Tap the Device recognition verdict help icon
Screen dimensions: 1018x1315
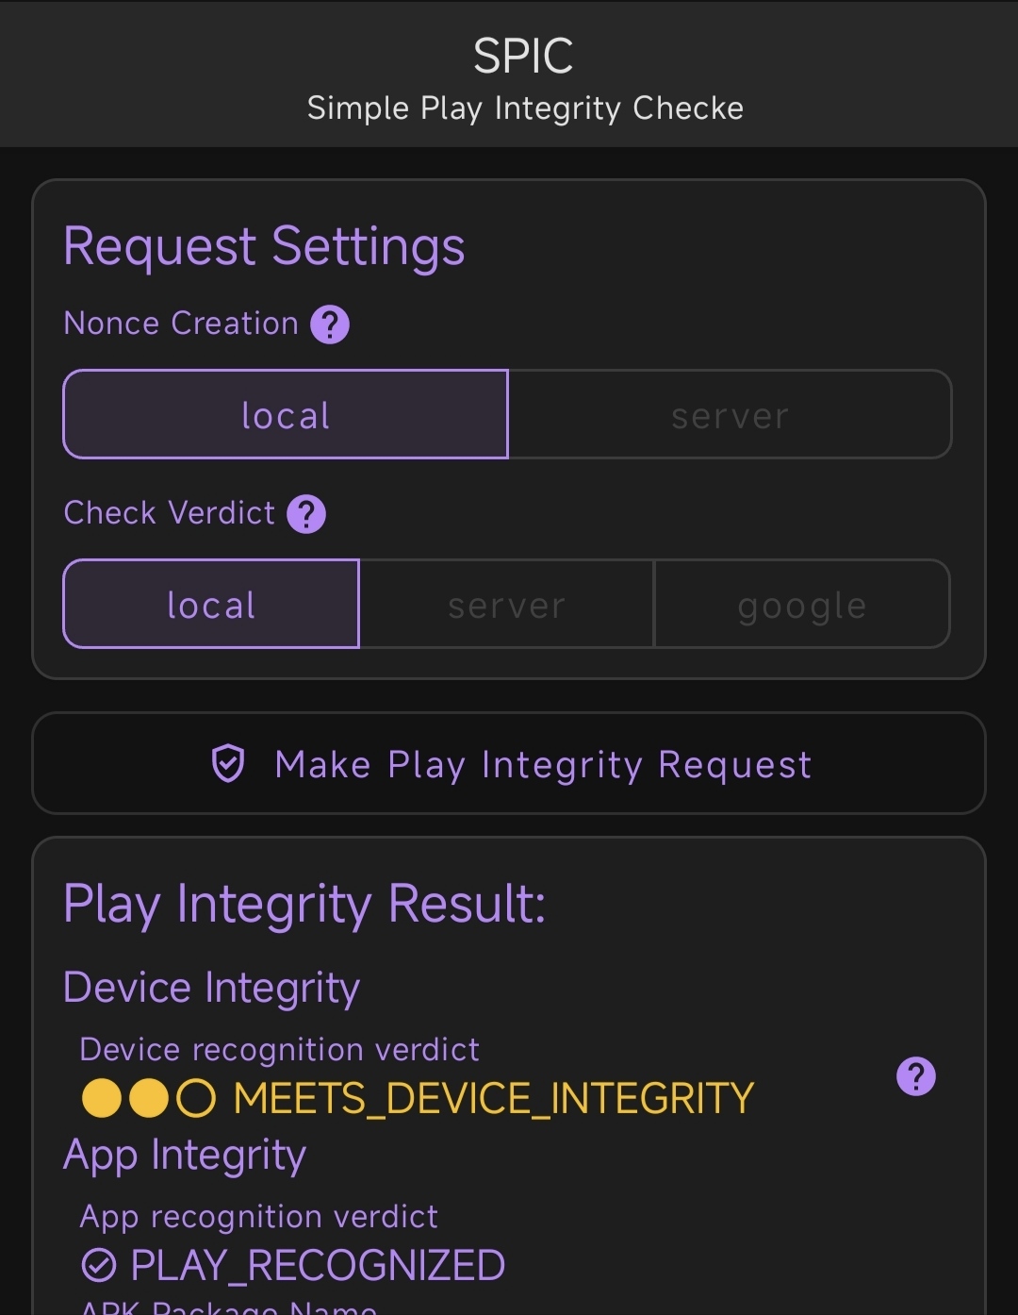(916, 1075)
